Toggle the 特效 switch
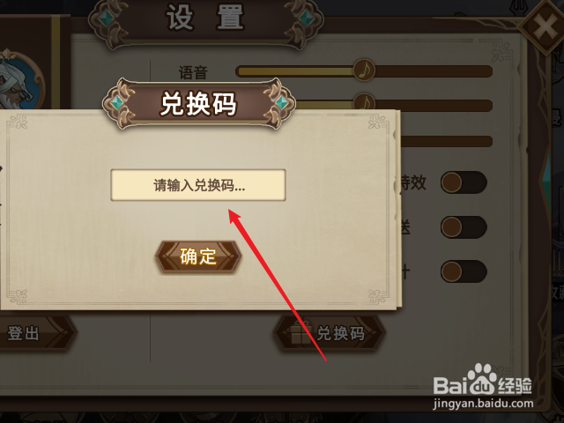The width and height of the screenshot is (564, 423). coord(464,182)
